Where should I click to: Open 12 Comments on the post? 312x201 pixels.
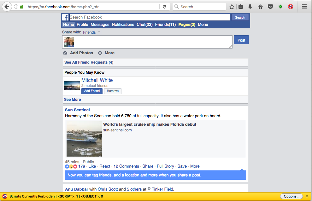(126, 166)
